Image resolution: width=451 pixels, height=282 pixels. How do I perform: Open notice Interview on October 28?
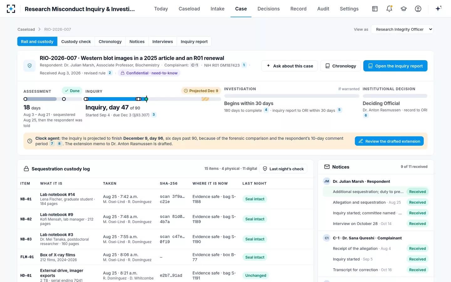[x=376, y=224]
